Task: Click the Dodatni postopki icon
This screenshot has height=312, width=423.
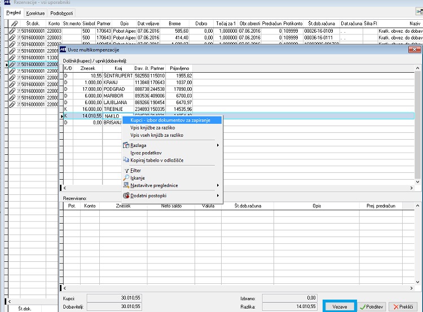Action: (x=126, y=195)
